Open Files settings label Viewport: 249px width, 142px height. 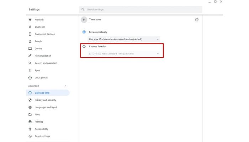pyautogui.click(x=37, y=114)
